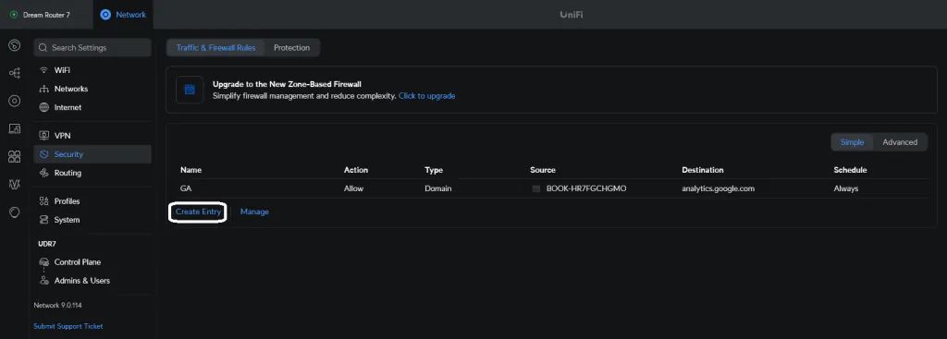Click the Domain type cell
The width and height of the screenshot is (947, 339).
click(437, 188)
